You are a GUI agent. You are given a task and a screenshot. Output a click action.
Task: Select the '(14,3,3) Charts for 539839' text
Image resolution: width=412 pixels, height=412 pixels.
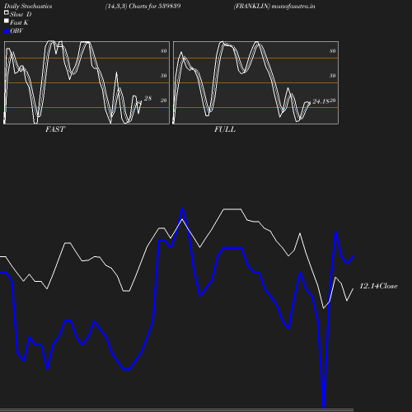click(x=143, y=7)
